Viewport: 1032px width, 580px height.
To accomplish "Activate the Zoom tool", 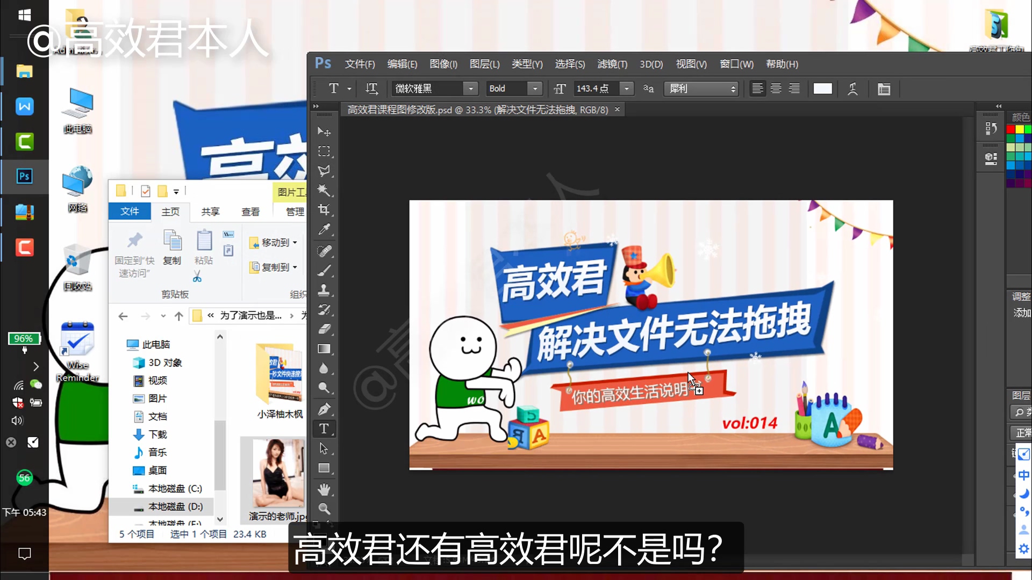I will [x=325, y=509].
